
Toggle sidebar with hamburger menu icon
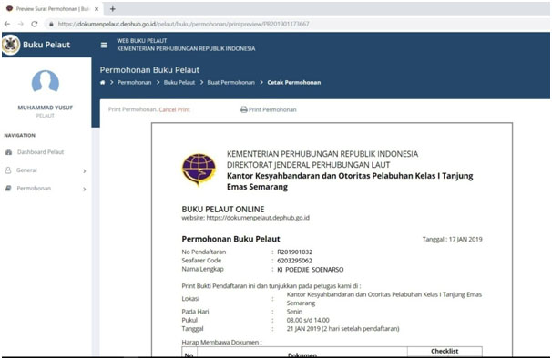point(104,45)
